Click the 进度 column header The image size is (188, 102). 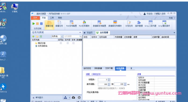tap(142, 37)
